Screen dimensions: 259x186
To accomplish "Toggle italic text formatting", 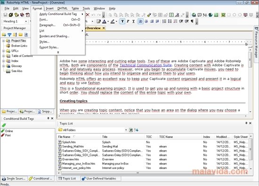I will coord(128,21).
